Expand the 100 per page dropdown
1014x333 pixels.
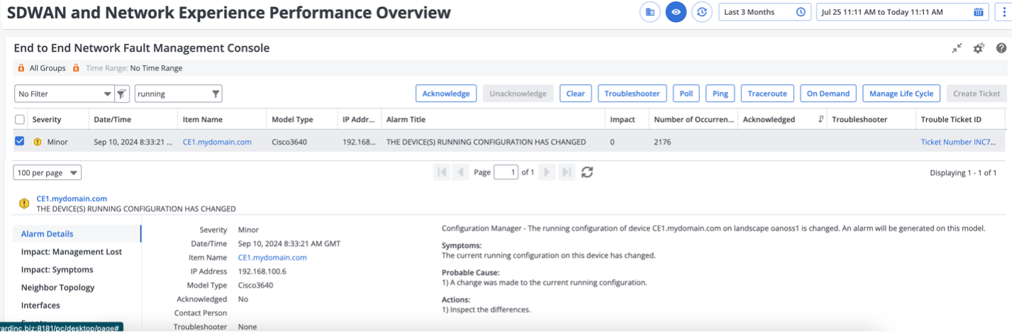click(48, 173)
